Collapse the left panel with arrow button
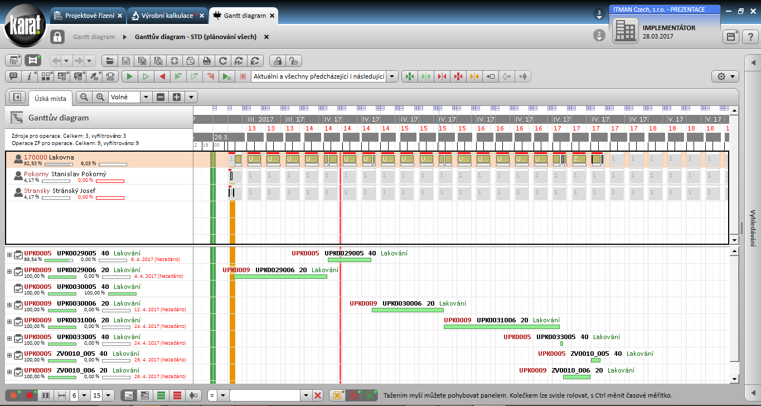Screen dimensions: 761x406 point(17,97)
